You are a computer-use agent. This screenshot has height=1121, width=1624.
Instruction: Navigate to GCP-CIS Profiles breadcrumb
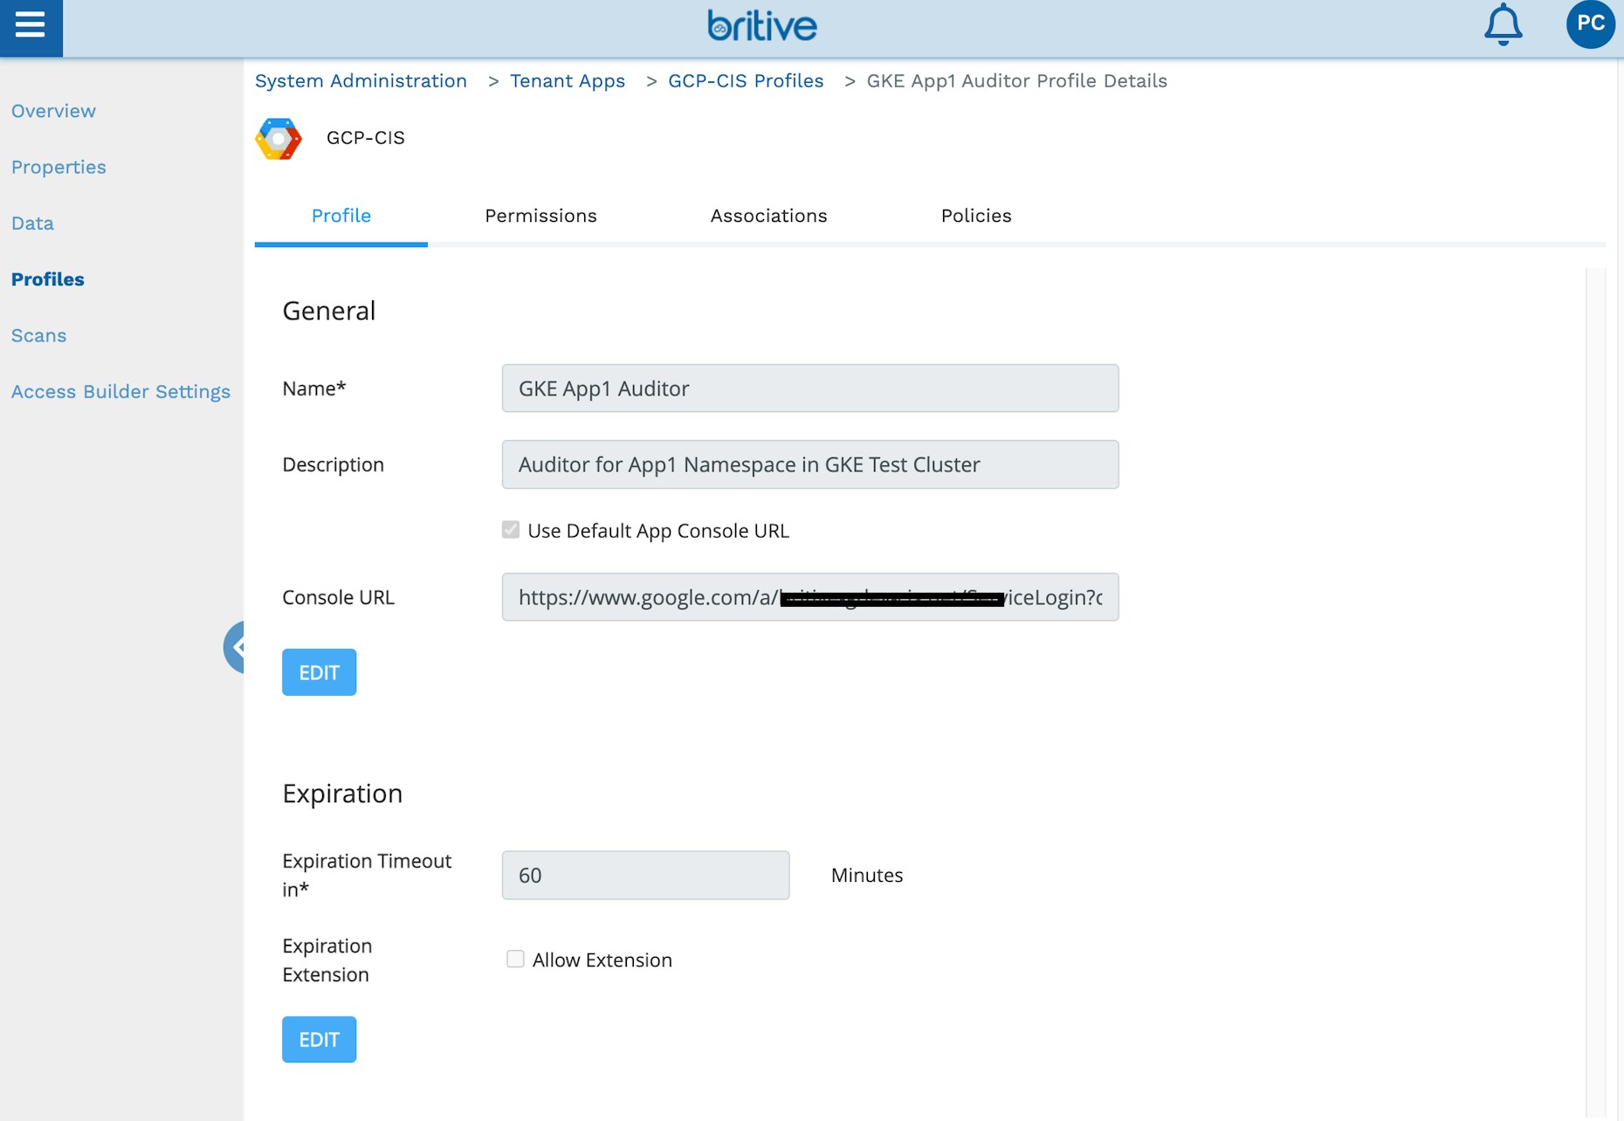(x=746, y=81)
